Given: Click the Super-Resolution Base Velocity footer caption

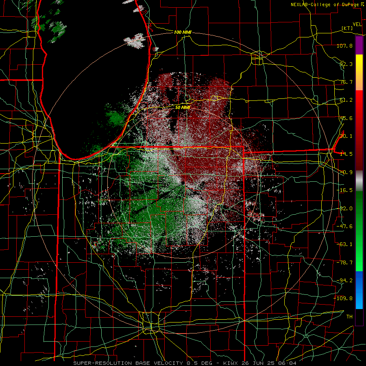Looking at the screenshot, I should point(185,363).
